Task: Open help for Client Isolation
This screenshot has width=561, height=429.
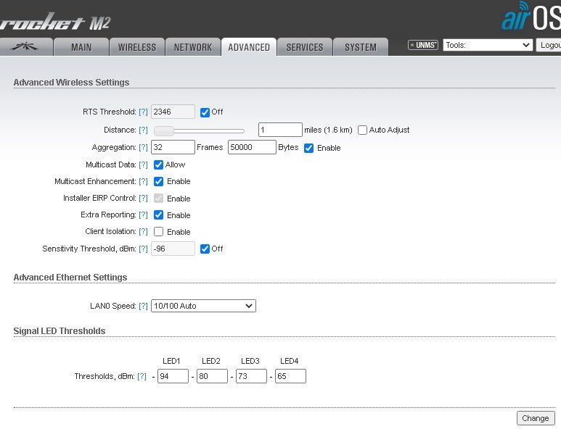Action: coord(143,231)
